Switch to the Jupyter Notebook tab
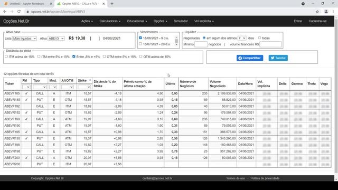This screenshot has width=338, height=190. pos(27,4)
